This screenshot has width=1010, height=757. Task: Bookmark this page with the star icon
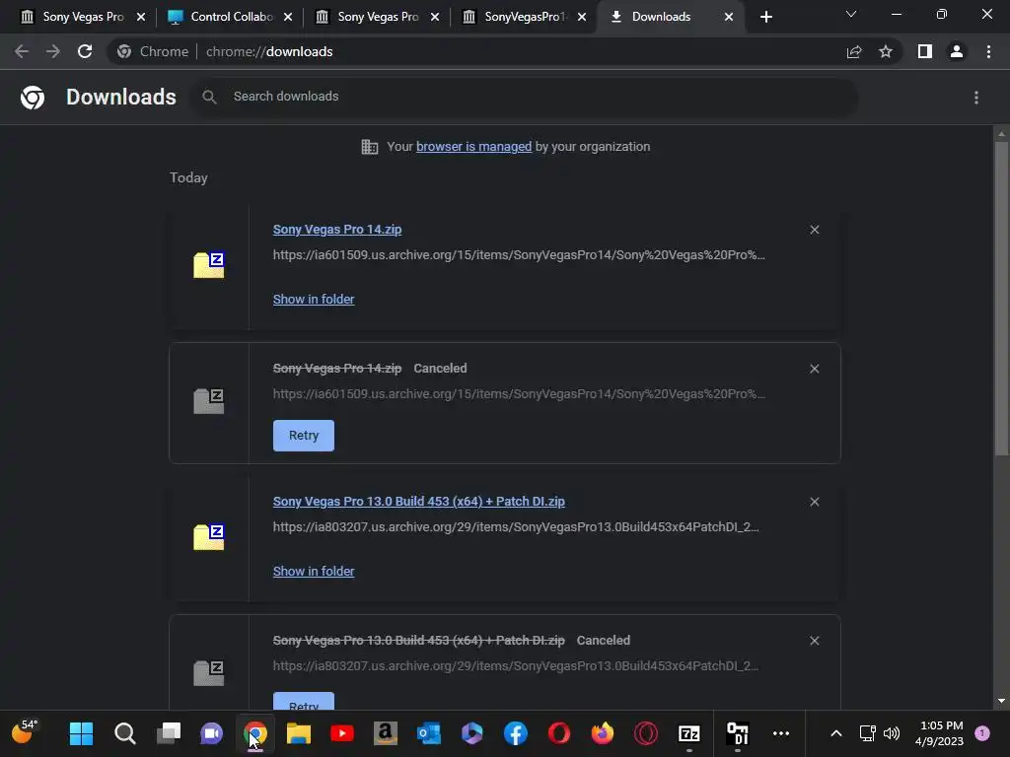pyautogui.click(x=886, y=51)
